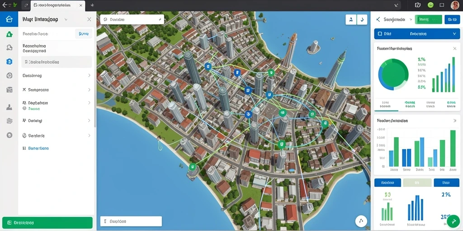This screenshot has height=231, width=463.
Task: Expand the last chevron row in the left panel list
Action: [x=89, y=135]
